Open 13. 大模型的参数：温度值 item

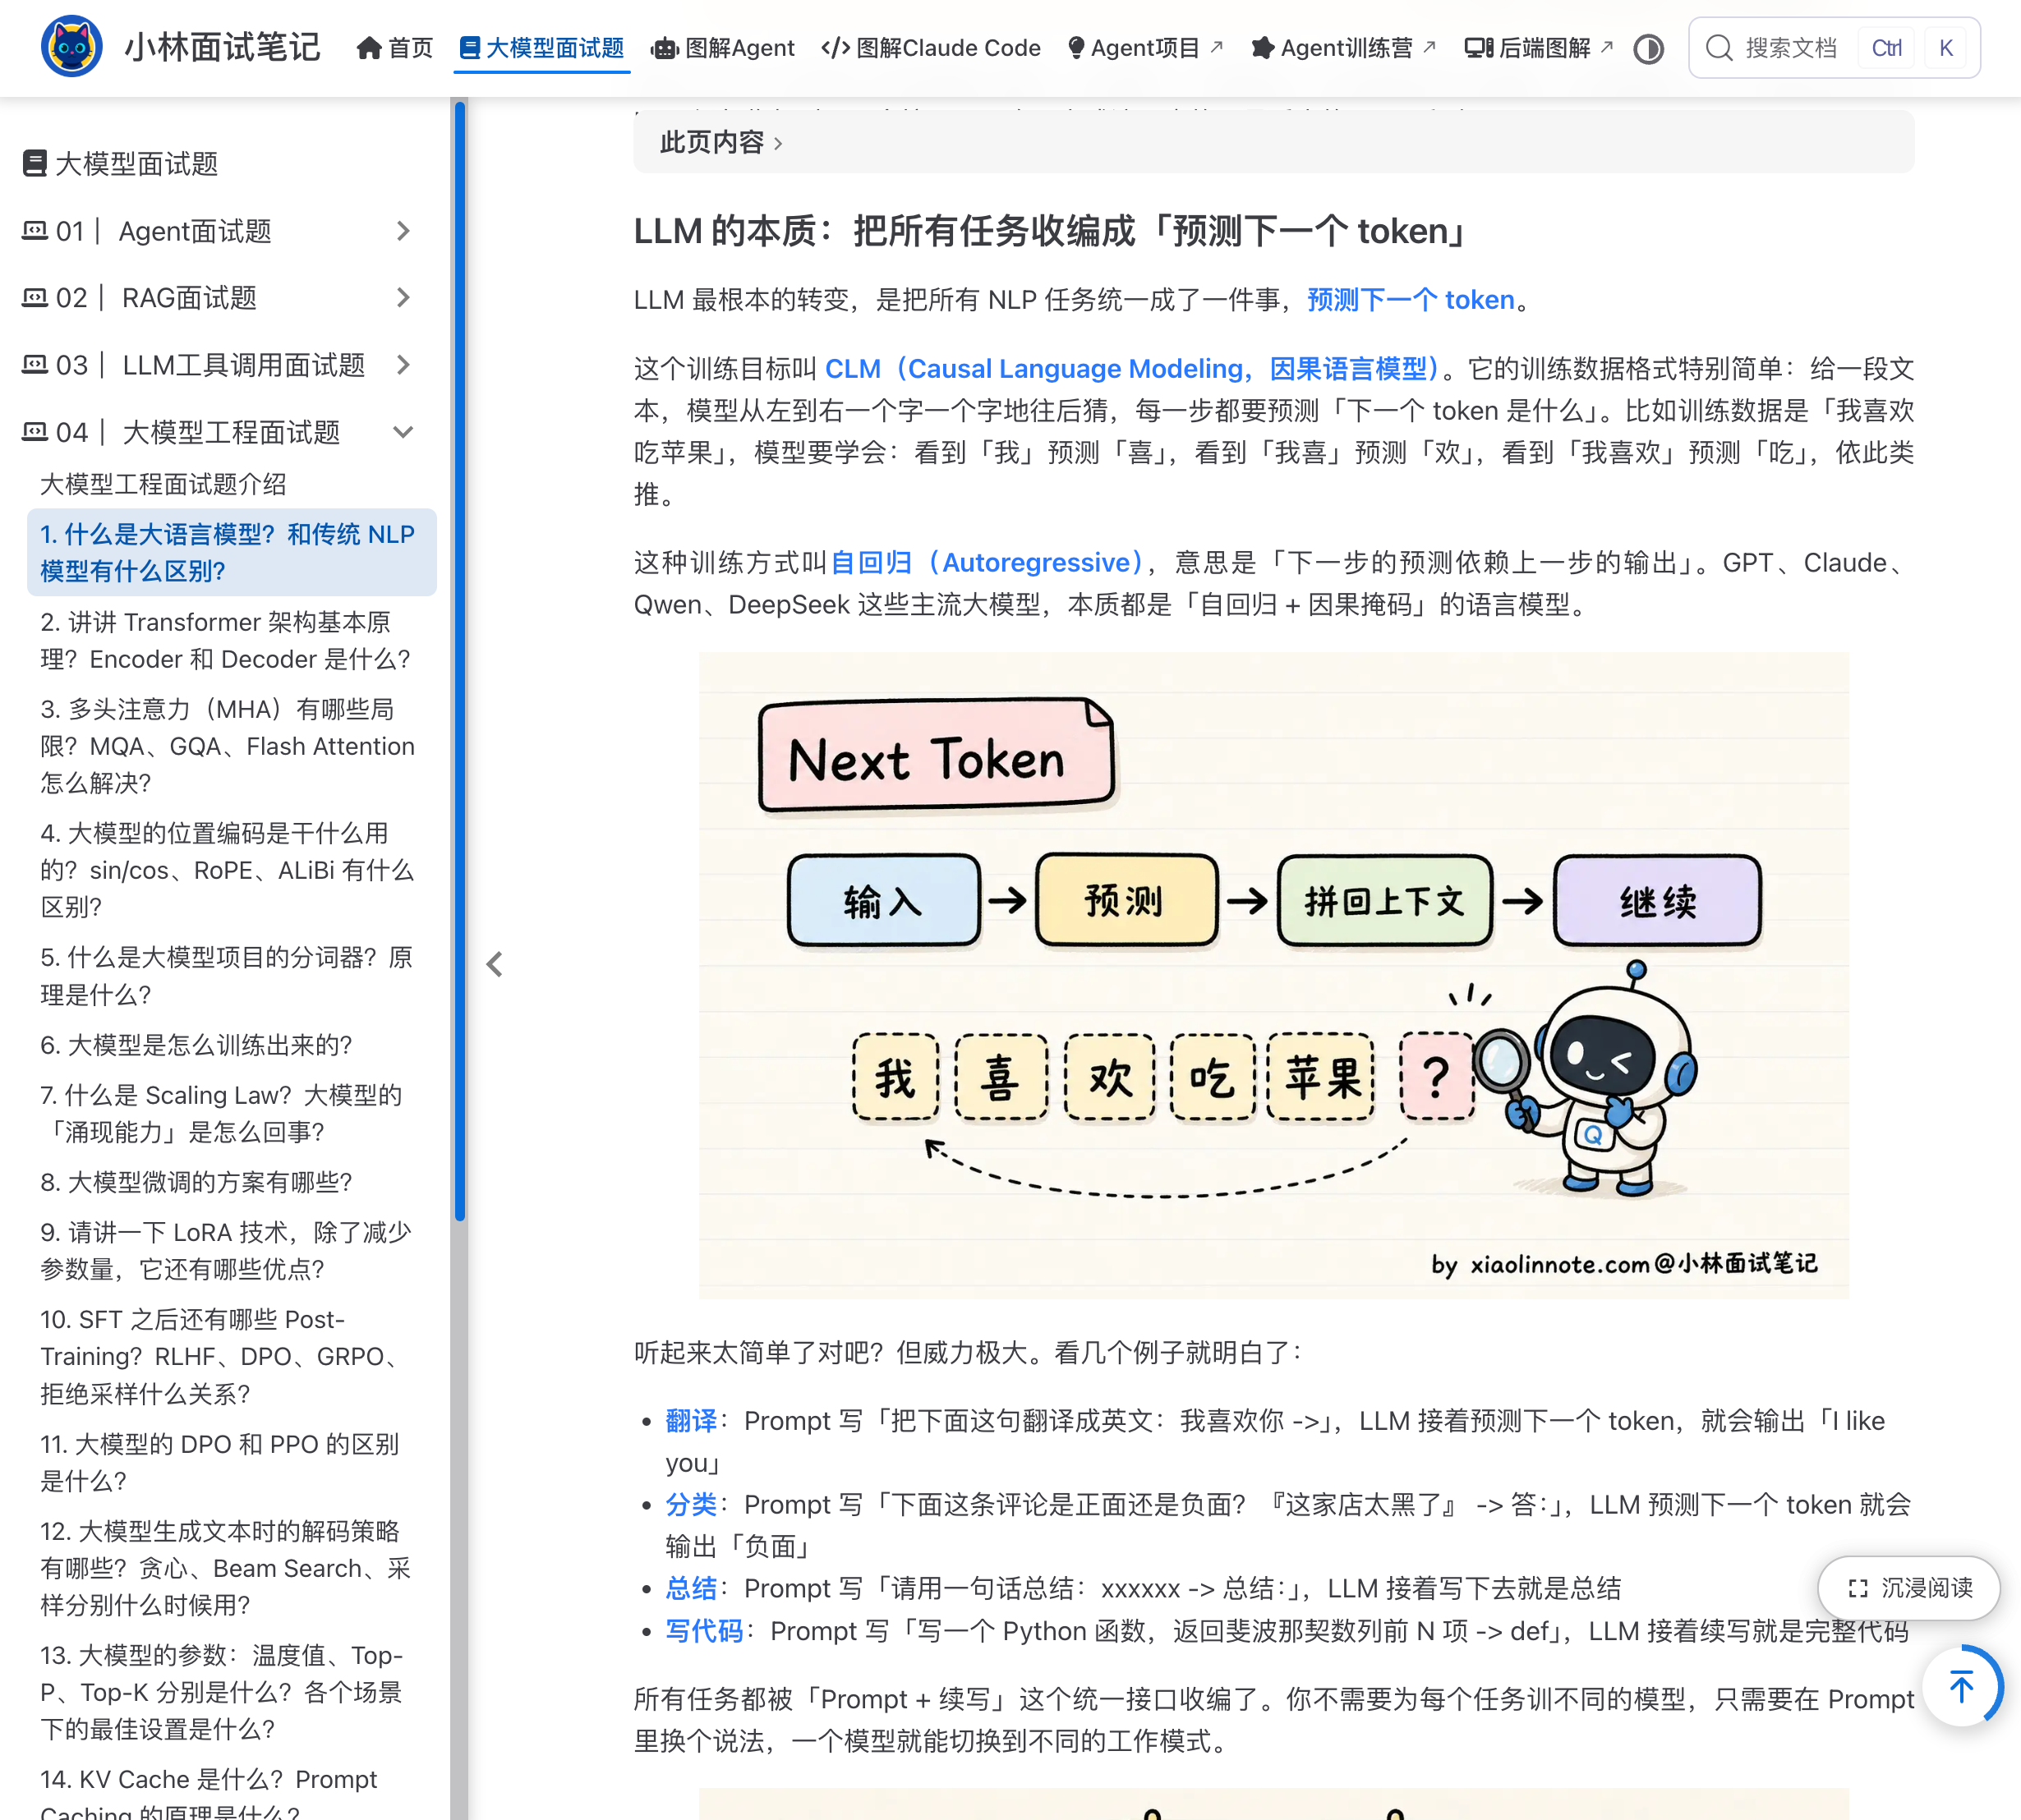[221, 1692]
